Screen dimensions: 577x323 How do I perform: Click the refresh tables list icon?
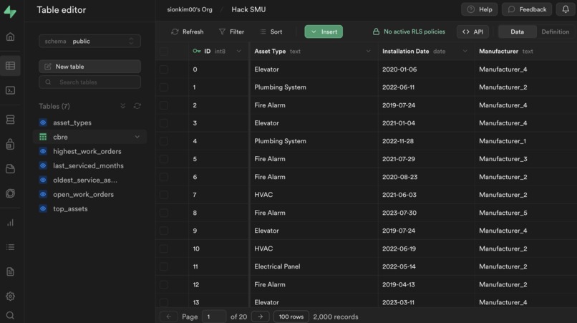tap(137, 106)
